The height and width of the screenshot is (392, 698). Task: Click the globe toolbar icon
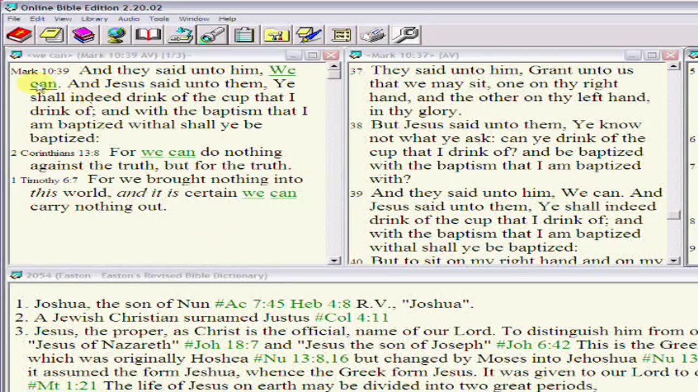point(116,35)
